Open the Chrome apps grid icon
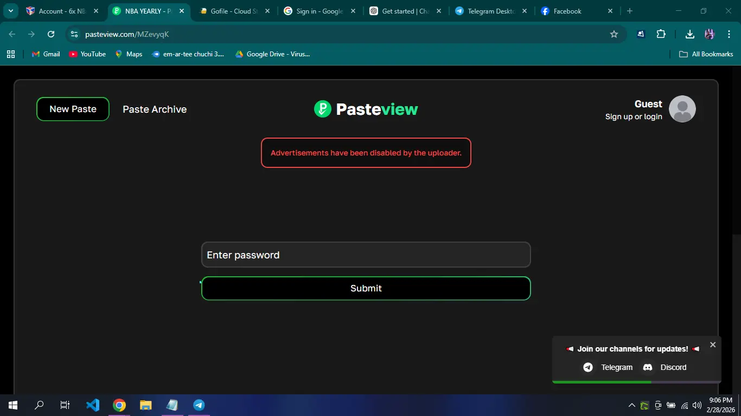This screenshot has width=741, height=416. pos(10,54)
